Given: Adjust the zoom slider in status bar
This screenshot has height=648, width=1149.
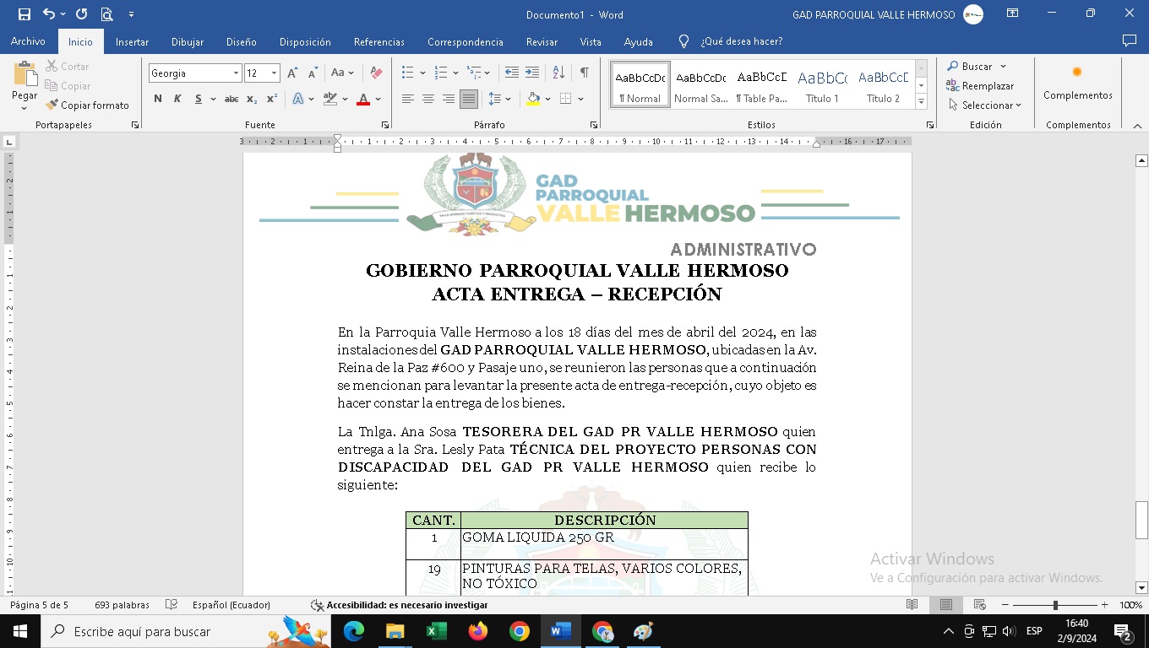Looking at the screenshot, I should click(1054, 605).
